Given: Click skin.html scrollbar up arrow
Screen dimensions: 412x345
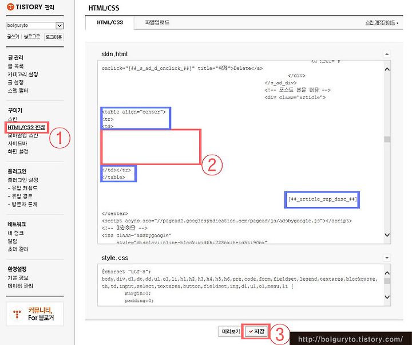Looking at the screenshot, I should pos(387,69).
